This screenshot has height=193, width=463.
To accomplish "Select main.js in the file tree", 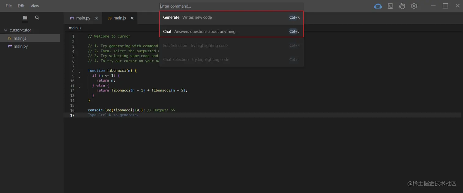I will click(x=30, y=38).
